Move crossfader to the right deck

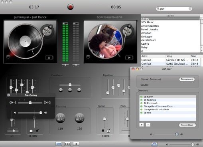pos(79,90)
